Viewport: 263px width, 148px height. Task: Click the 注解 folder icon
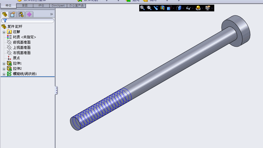pos(9,32)
